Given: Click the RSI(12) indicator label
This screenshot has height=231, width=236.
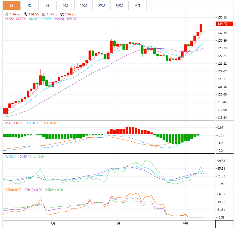Looking at the screenshot, I should point(33,190).
